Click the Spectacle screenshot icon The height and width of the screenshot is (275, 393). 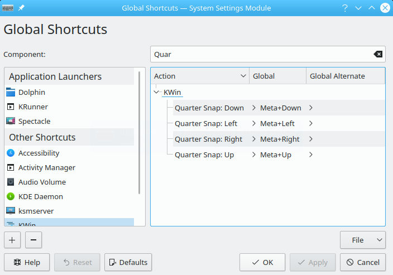(x=11, y=121)
